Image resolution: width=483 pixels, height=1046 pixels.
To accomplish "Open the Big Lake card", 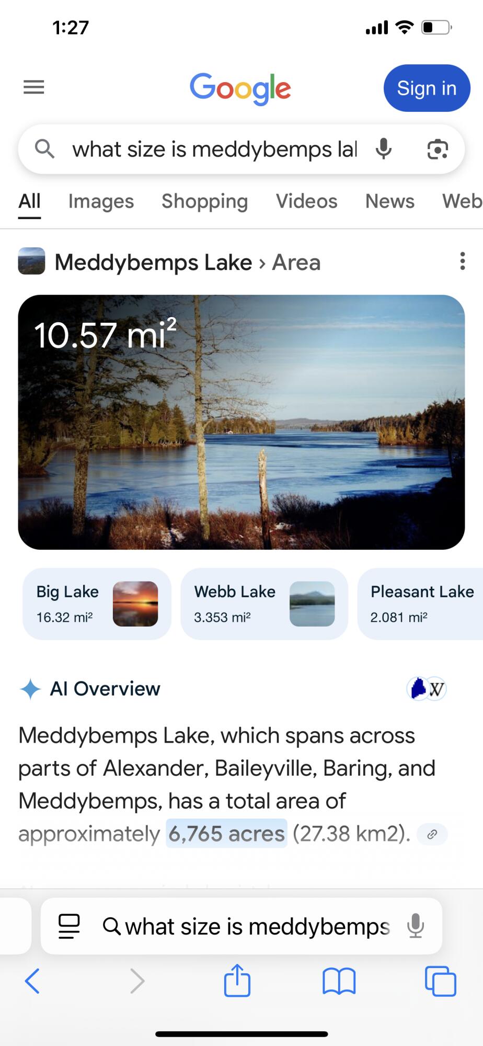I will [97, 604].
